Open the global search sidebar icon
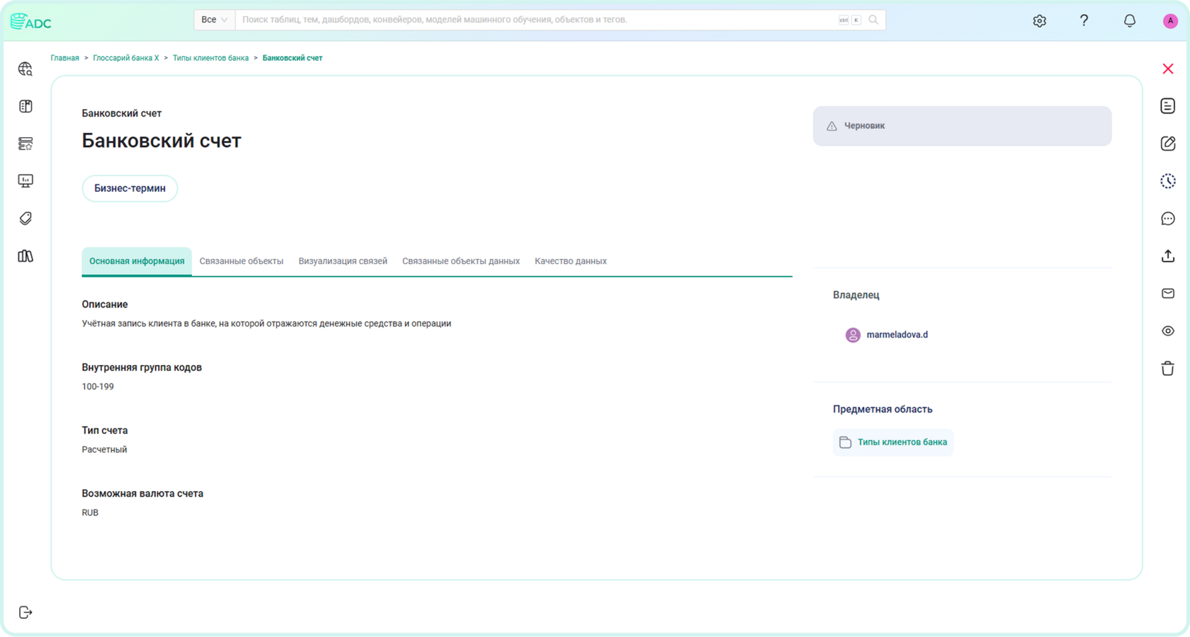The width and height of the screenshot is (1190, 637). pos(25,69)
